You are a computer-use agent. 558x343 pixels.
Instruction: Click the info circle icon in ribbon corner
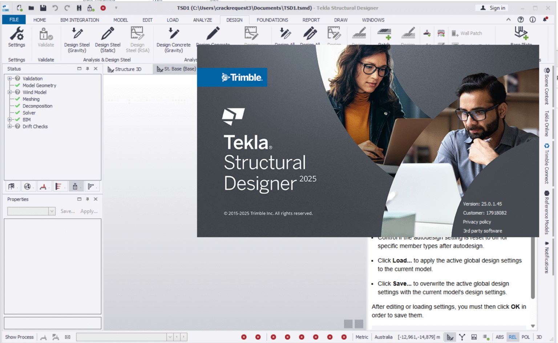click(533, 20)
